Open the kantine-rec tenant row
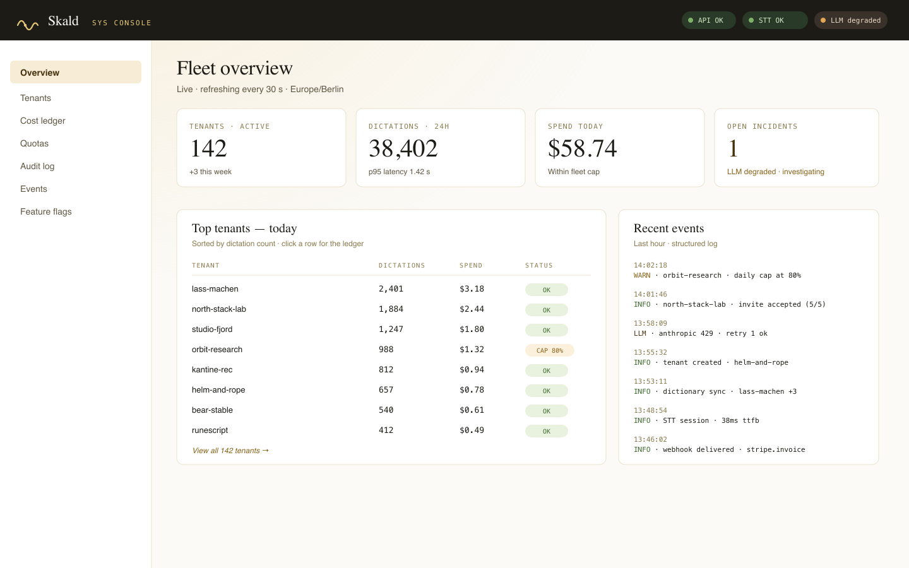The image size is (909, 568). coord(391,370)
